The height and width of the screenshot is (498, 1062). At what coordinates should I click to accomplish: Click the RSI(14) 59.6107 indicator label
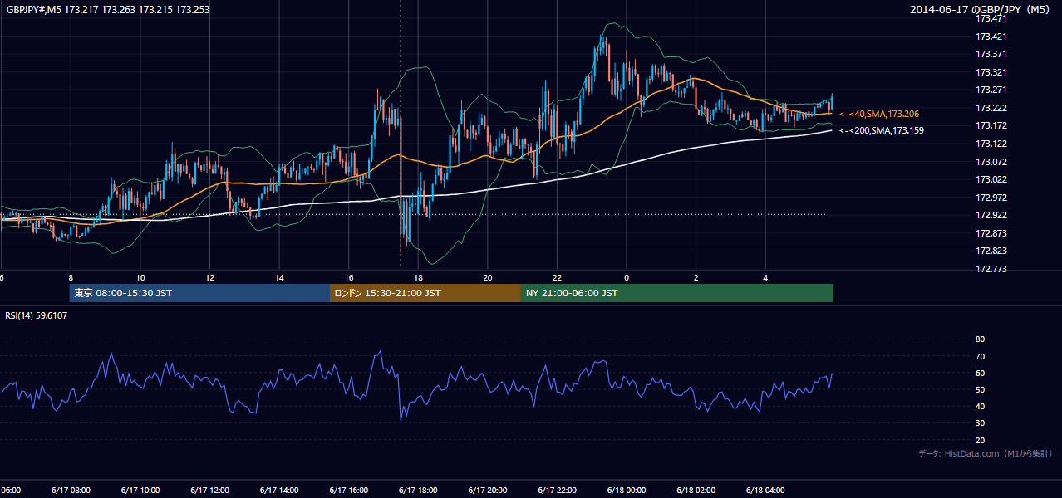(x=37, y=315)
